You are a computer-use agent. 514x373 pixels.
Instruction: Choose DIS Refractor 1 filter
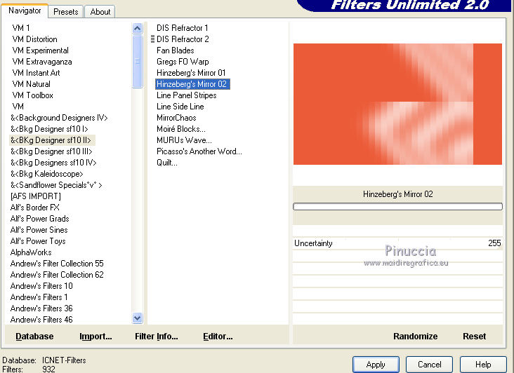tap(183, 28)
